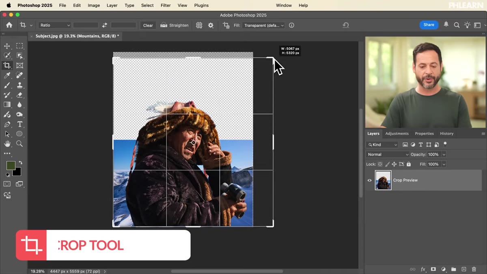Click the Straighten button
This screenshot has width=487, height=274.
click(x=175, y=25)
